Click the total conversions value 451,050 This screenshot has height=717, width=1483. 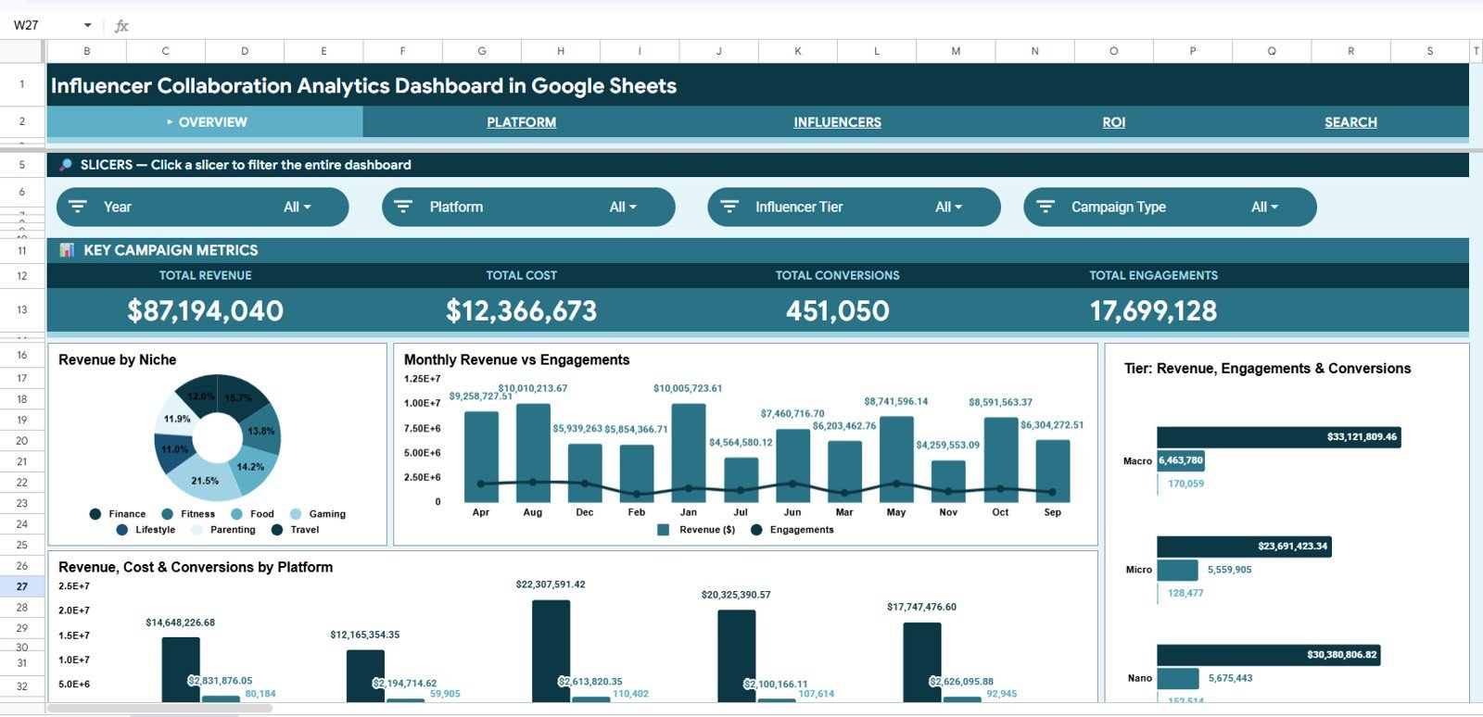click(x=838, y=310)
